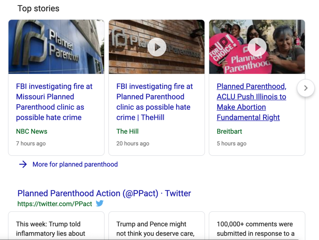This screenshot has height=240, width=319.
Task: Click More for planned parenthood link
Action: (x=75, y=164)
